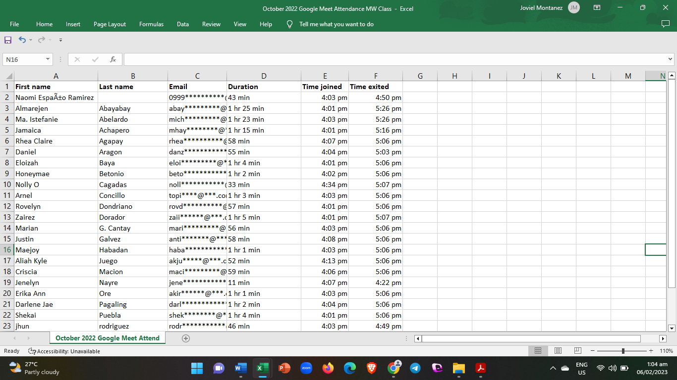Open PowerPoint from the taskbar
677x380 pixels.
click(284, 368)
